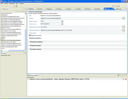This screenshot has height=99, width=128.
Task: Select the Шаблон1 item in navigator tree
Action: 3,37
